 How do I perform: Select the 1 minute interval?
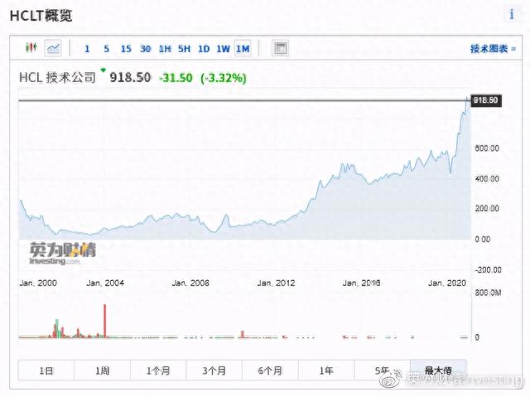(x=87, y=49)
